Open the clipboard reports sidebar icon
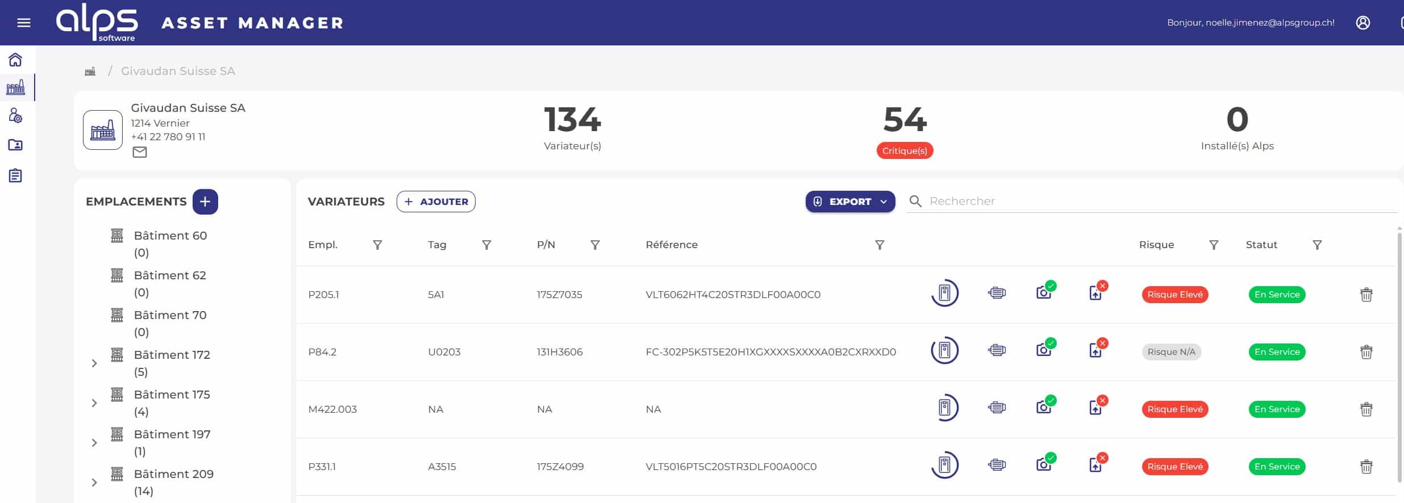 click(15, 175)
